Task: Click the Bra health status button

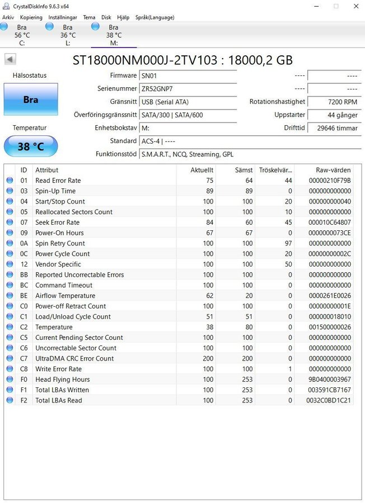Action: [31, 99]
